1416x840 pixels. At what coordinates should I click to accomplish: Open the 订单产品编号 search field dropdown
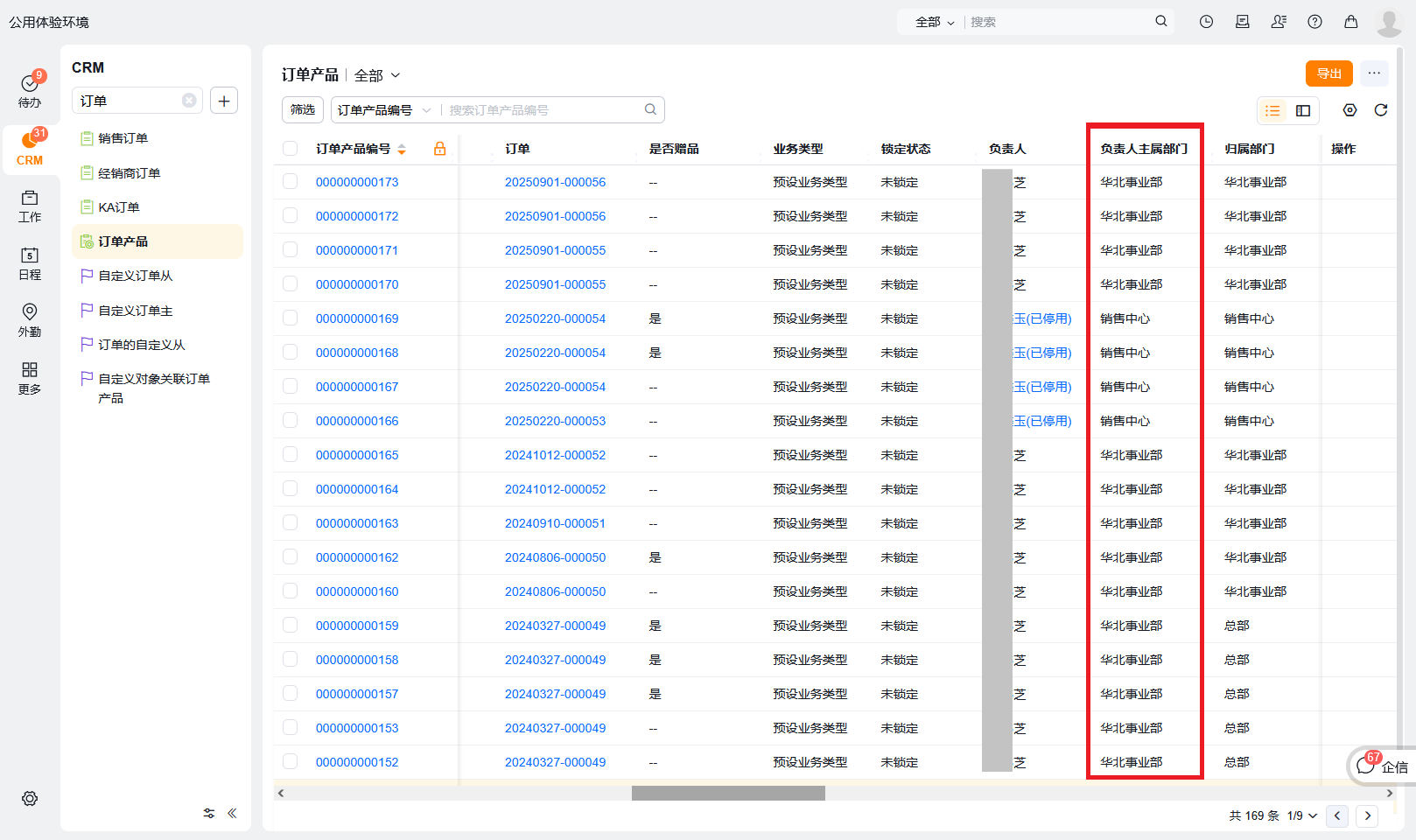[x=383, y=109]
